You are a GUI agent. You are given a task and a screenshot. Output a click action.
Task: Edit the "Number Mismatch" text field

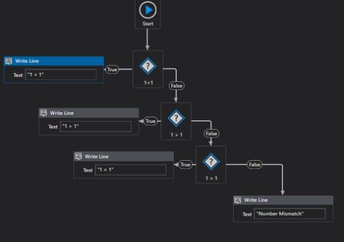(290, 214)
